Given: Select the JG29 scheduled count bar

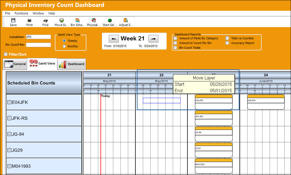Looking at the screenshot, I should coord(213,150).
